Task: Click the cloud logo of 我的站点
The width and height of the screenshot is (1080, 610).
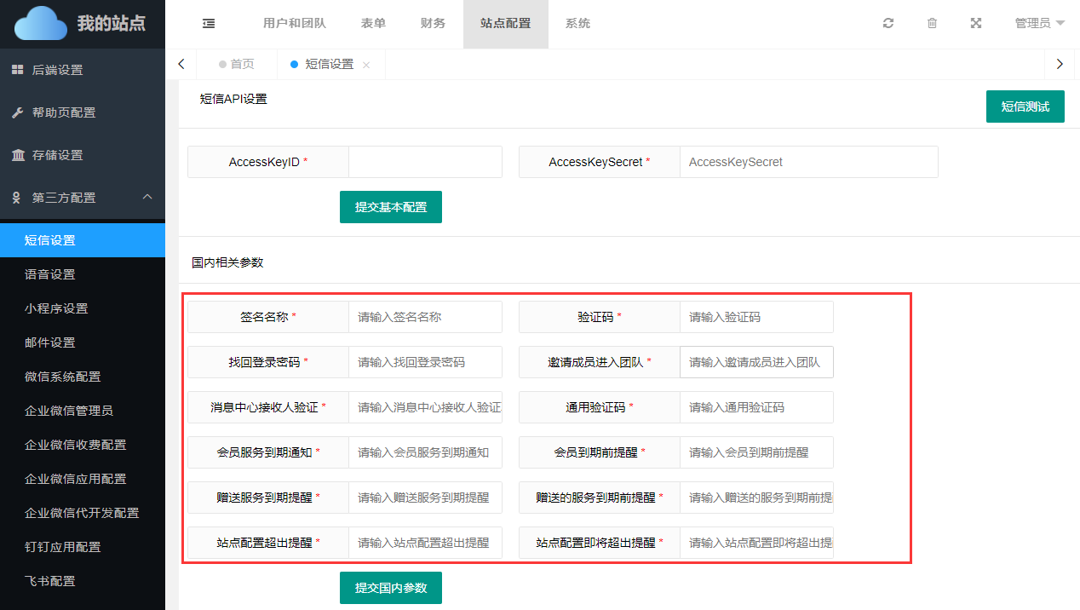Action: point(40,24)
